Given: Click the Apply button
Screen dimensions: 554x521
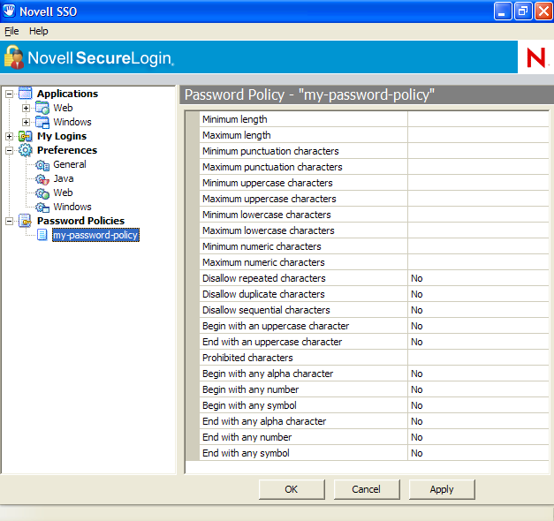Looking at the screenshot, I should click(x=442, y=489).
